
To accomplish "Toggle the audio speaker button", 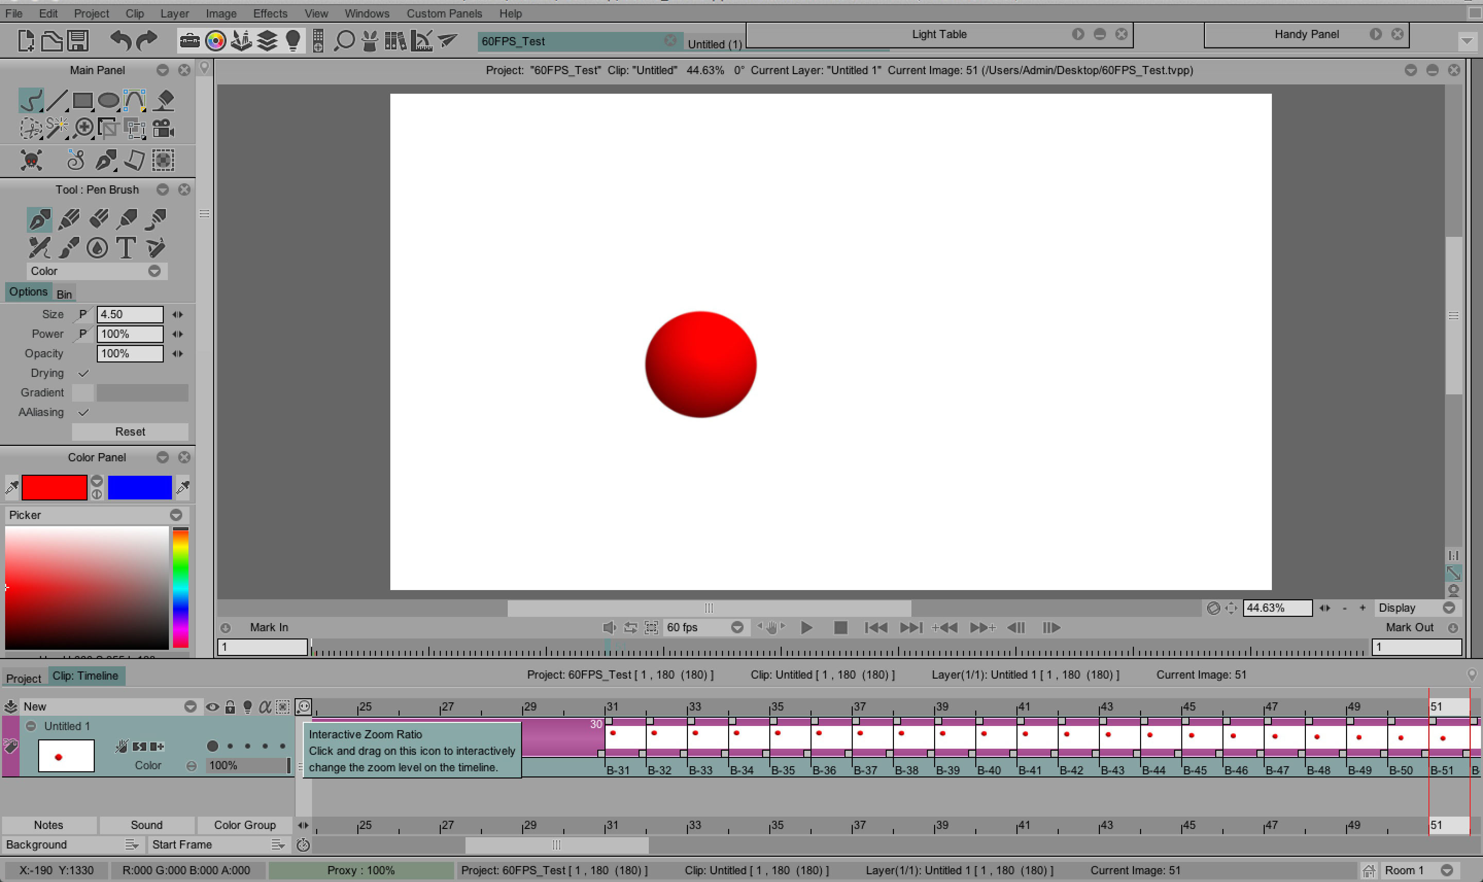I will tap(609, 628).
